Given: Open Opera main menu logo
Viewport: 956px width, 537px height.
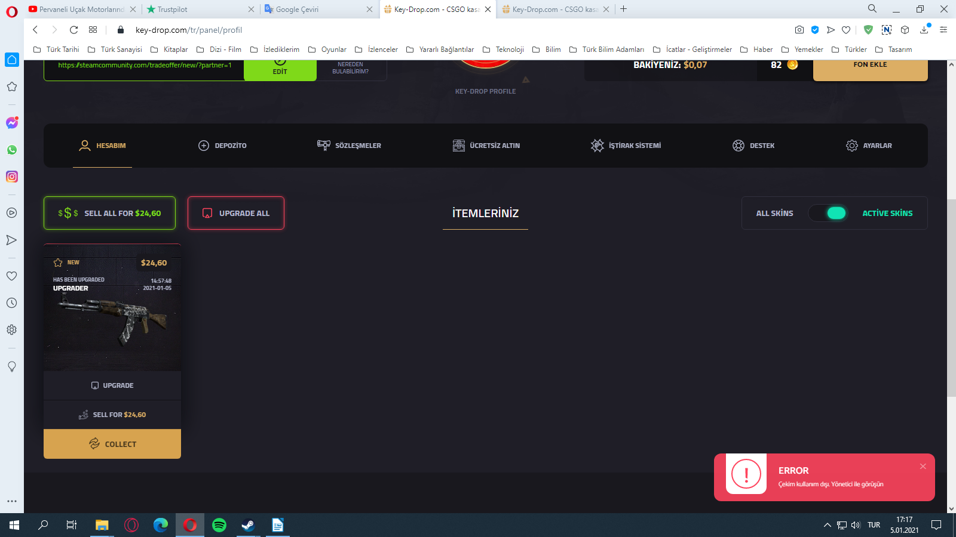Looking at the screenshot, I should tap(12, 11).
